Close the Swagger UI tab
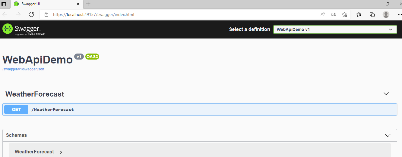Viewport: 402px width, 157px height. click(78, 4)
